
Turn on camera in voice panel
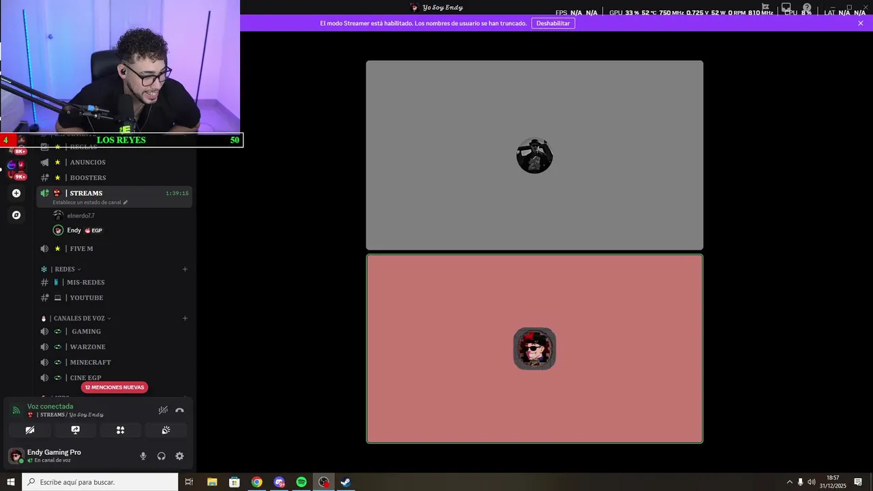pos(30,430)
